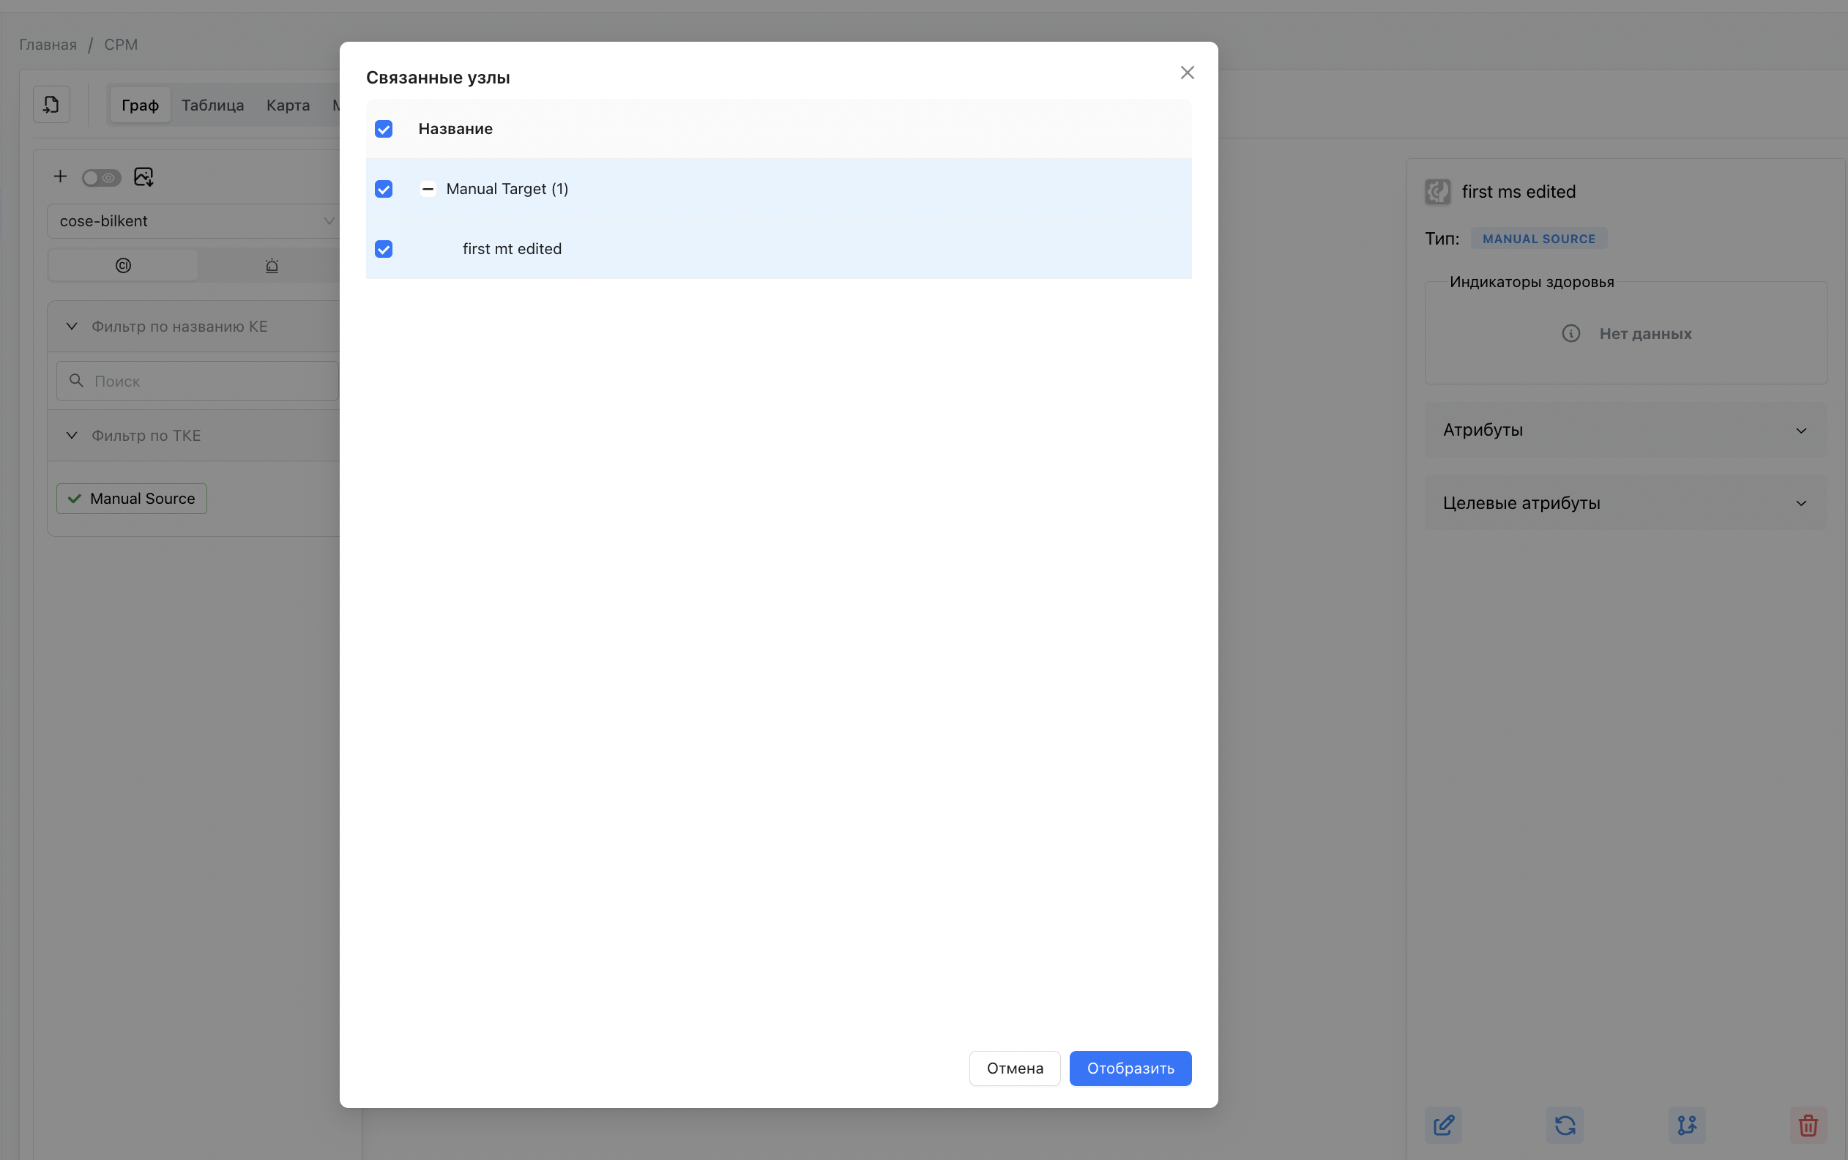Toggle the eye visibility switch

[101, 178]
